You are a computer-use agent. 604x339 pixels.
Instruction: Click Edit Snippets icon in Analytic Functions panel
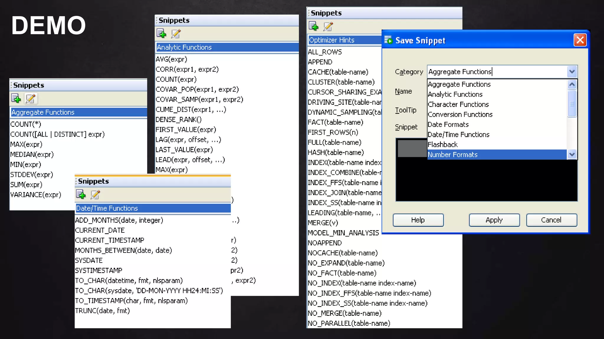click(x=176, y=34)
